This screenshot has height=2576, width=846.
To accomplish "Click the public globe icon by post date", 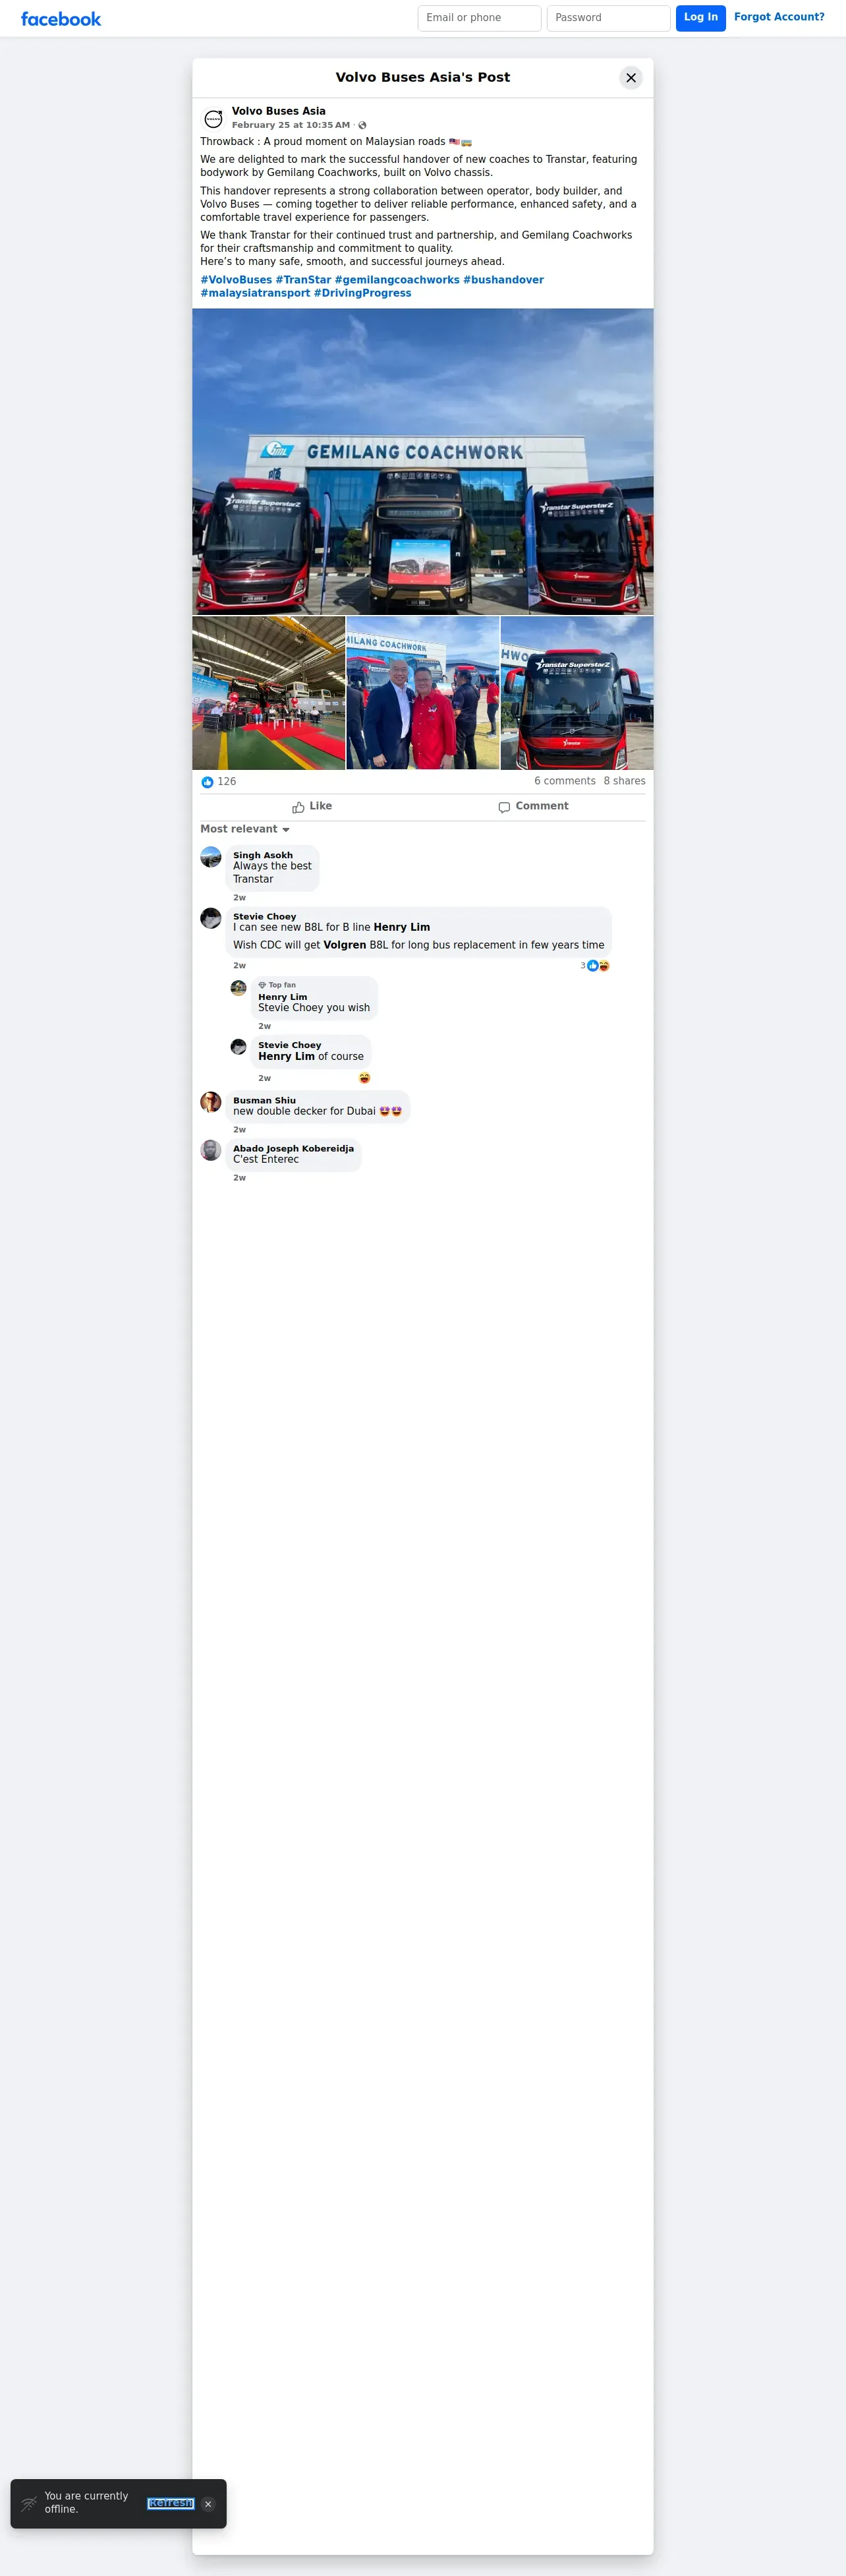I will [x=362, y=126].
